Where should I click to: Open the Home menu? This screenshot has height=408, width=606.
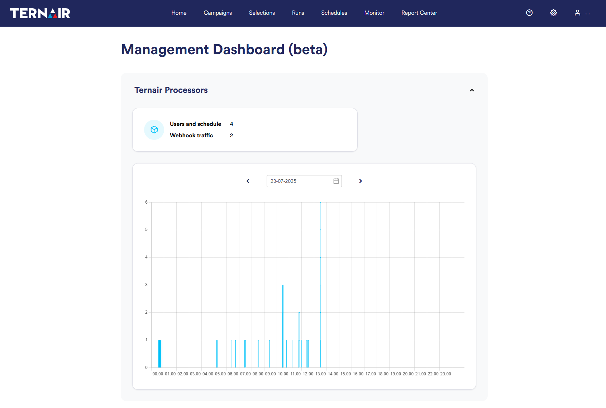(179, 13)
